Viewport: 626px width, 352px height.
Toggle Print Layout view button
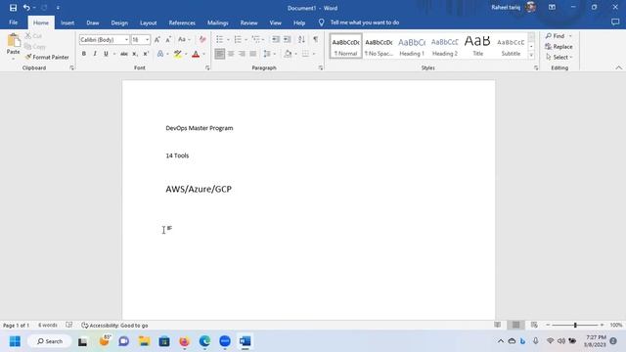click(x=515, y=325)
